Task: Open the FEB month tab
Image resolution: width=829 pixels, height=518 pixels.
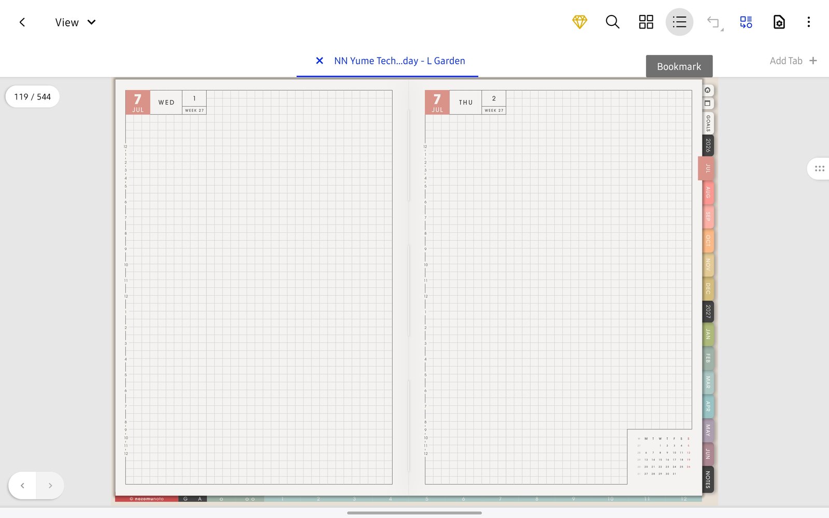Action: click(x=708, y=358)
